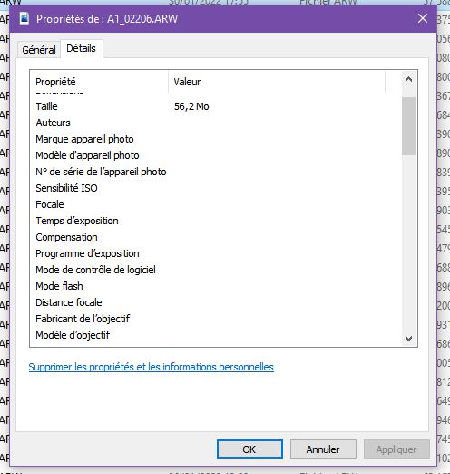Cancel with the Annuler button
Screen dimensions: 450x474
pyautogui.click(x=323, y=449)
